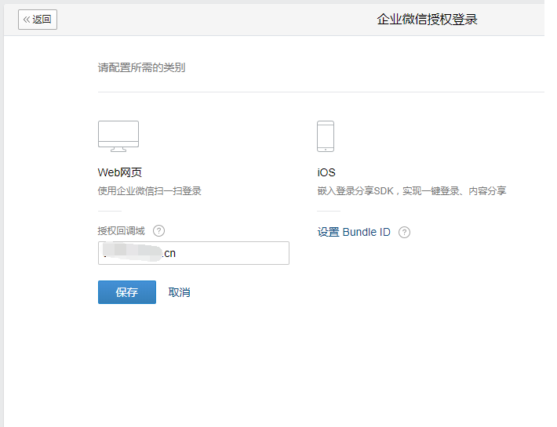This screenshot has width=557, height=427.
Task: Open the 设置 Bundle ID link
Action: 354,232
